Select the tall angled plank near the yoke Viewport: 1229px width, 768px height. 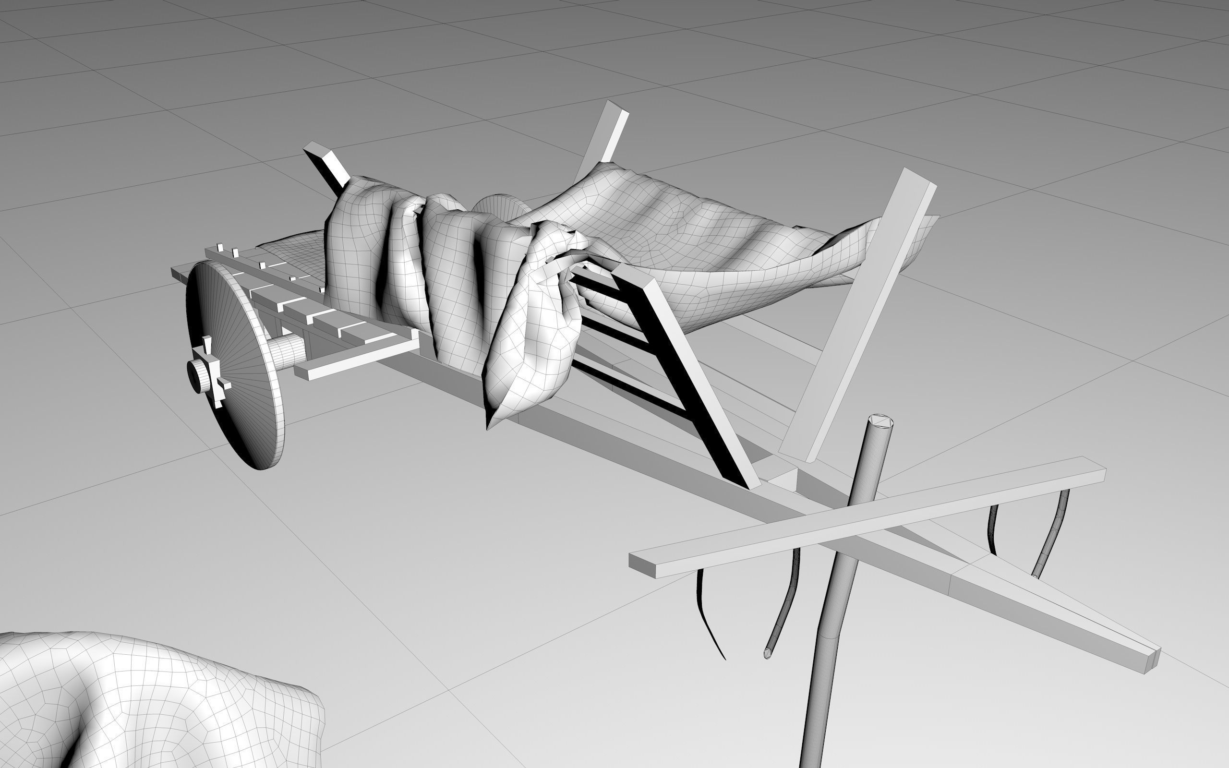(858, 315)
